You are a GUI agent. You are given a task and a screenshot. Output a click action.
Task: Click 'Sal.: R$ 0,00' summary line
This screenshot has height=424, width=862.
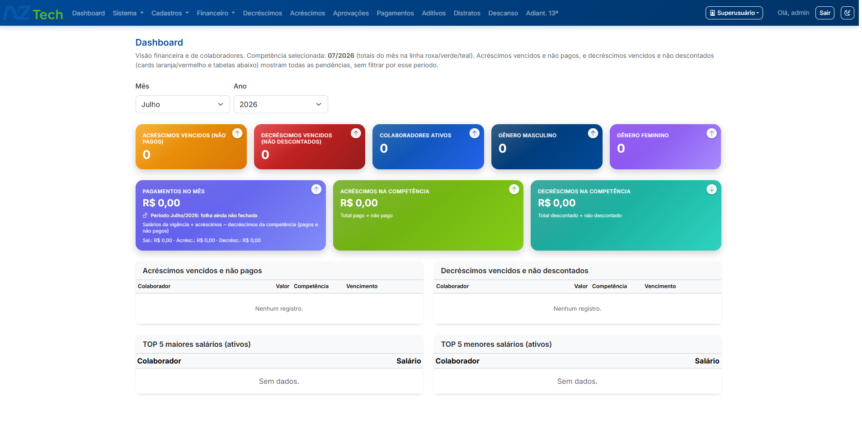[x=202, y=240]
